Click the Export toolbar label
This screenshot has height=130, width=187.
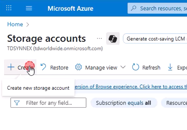[182, 68]
